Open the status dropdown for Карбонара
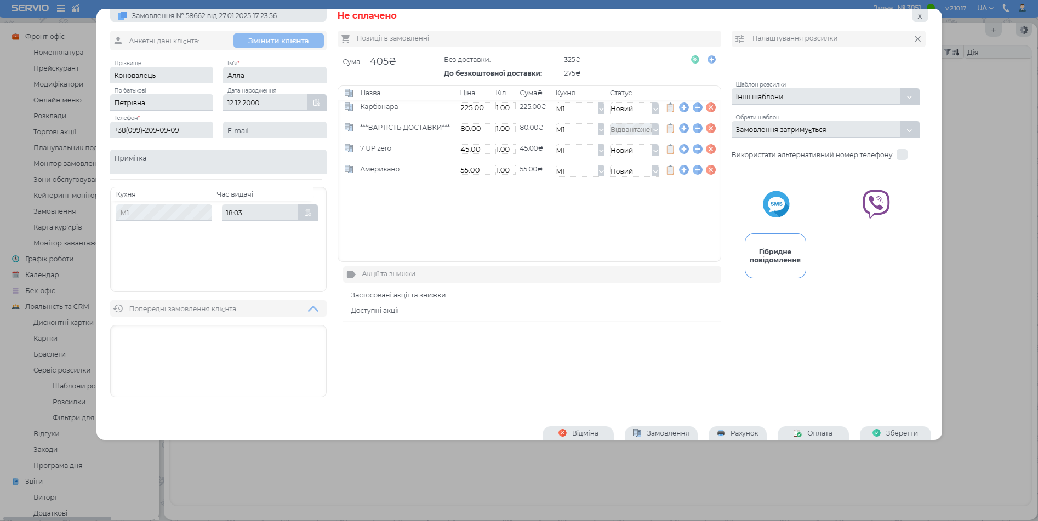This screenshot has height=521, width=1038. (x=655, y=109)
